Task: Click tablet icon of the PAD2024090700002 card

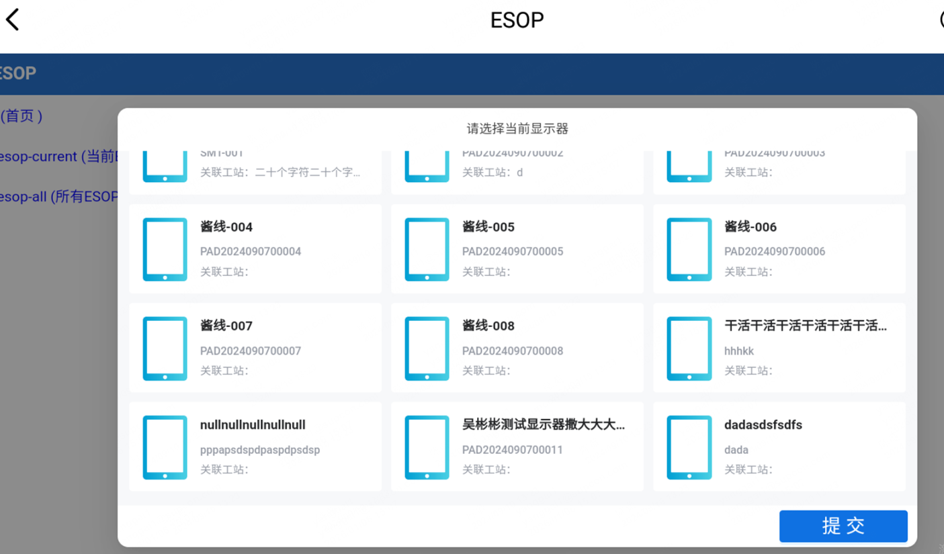Action: (427, 167)
